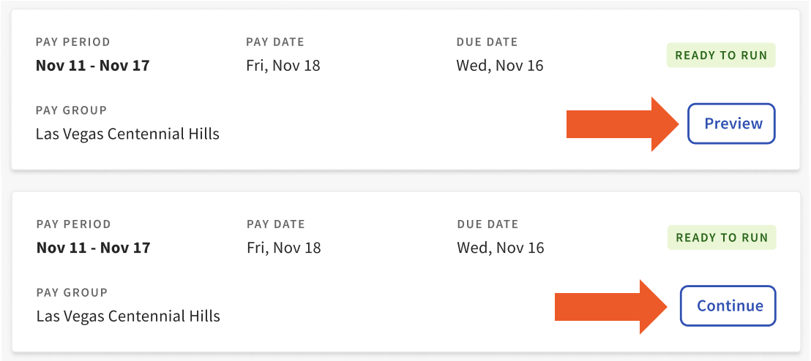Viewport: 811px width, 361px height.
Task: Click Wed, Nov 16 due date in the Continue card
Action: [501, 248]
